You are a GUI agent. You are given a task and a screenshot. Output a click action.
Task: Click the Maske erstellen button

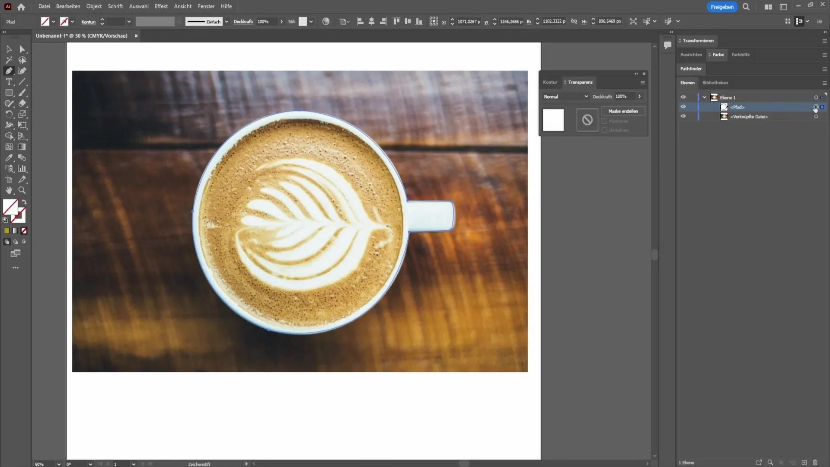click(623, 111)
